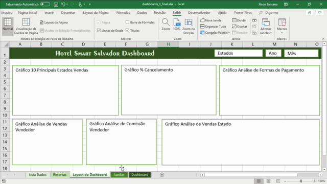The height and width of the screenshot is (184, 327).
Task: Click Organizar Tudo
Action: (213, 27)
